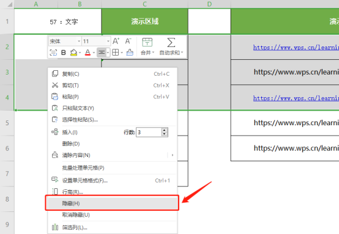Viewport: 339px width, 234px height.
Task: Click the plain URL text in row 6
Action: pos(296,148)
